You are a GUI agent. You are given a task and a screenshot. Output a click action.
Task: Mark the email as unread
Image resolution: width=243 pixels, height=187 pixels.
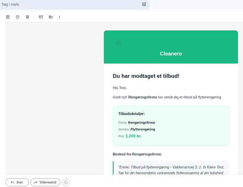(x=41, y=17)
